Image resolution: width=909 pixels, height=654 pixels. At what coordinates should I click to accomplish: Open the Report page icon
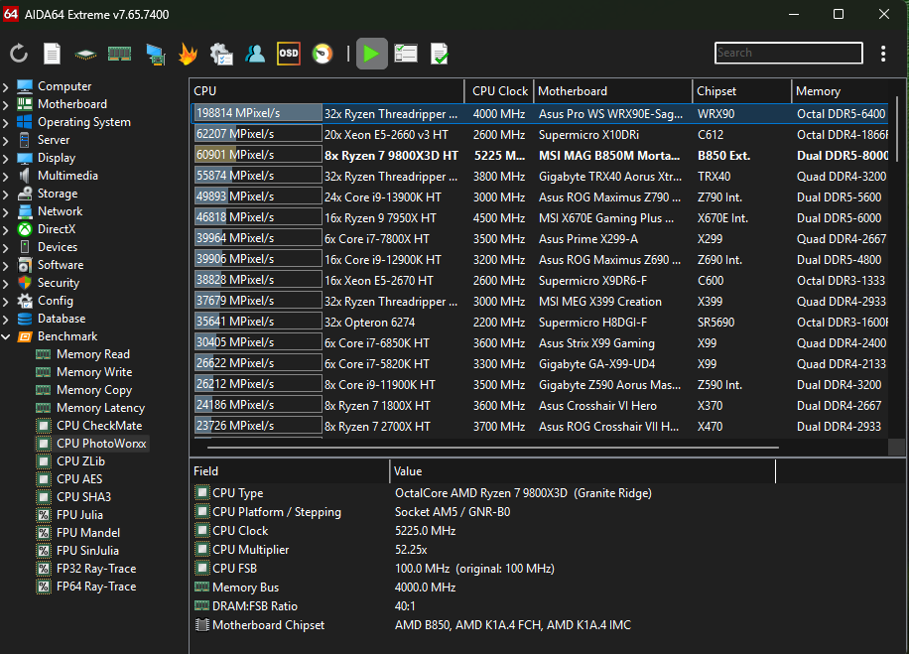[x=53, y=54]
